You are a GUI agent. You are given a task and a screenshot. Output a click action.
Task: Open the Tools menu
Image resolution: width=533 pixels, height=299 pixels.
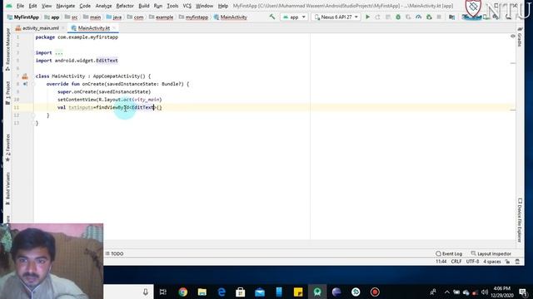(x=172, y=6)
